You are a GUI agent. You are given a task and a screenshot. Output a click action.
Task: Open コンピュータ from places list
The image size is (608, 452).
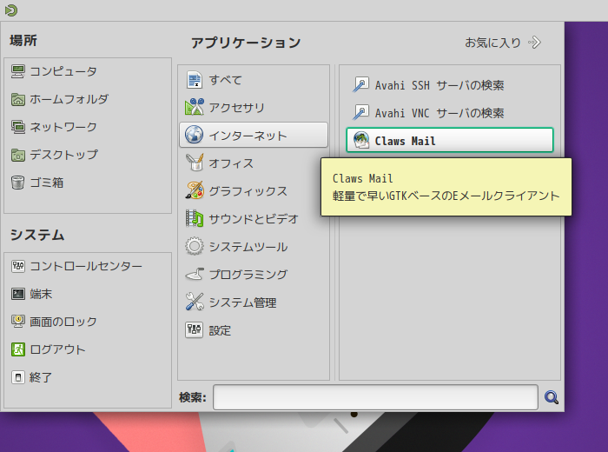tap(63, 71)
